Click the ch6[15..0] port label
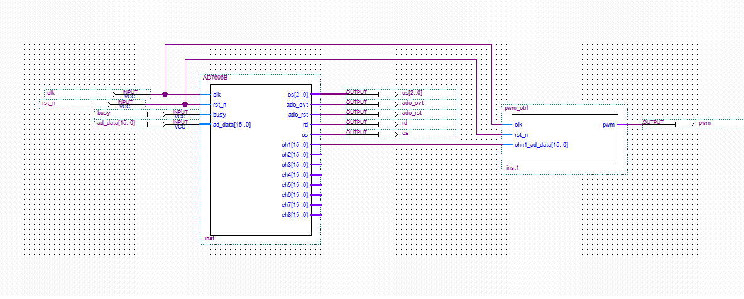This screenshot has height=299, width=744. click(x=295, y=194)
